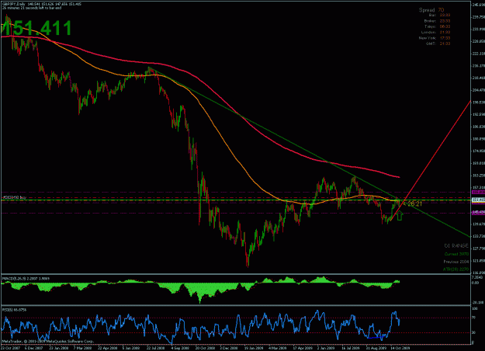Click the Spread 70 label

point(431,10)
